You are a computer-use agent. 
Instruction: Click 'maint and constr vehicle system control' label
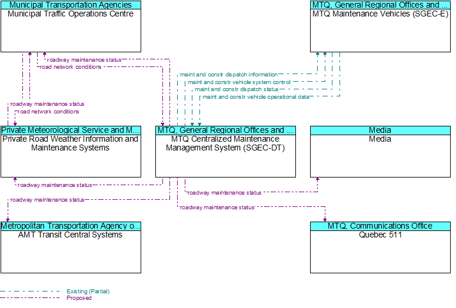coord(239,82)
